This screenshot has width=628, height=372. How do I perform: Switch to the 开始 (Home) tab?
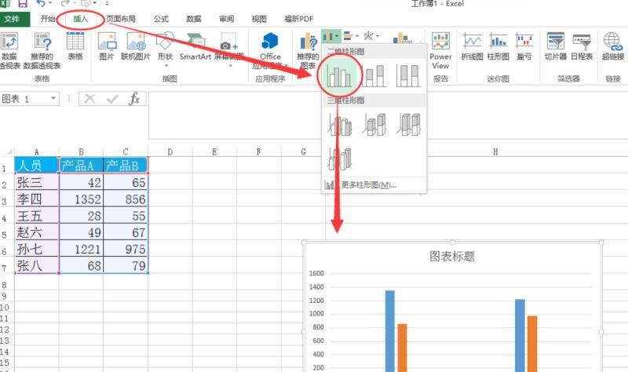pyautogui.click(x=48, y=19)
